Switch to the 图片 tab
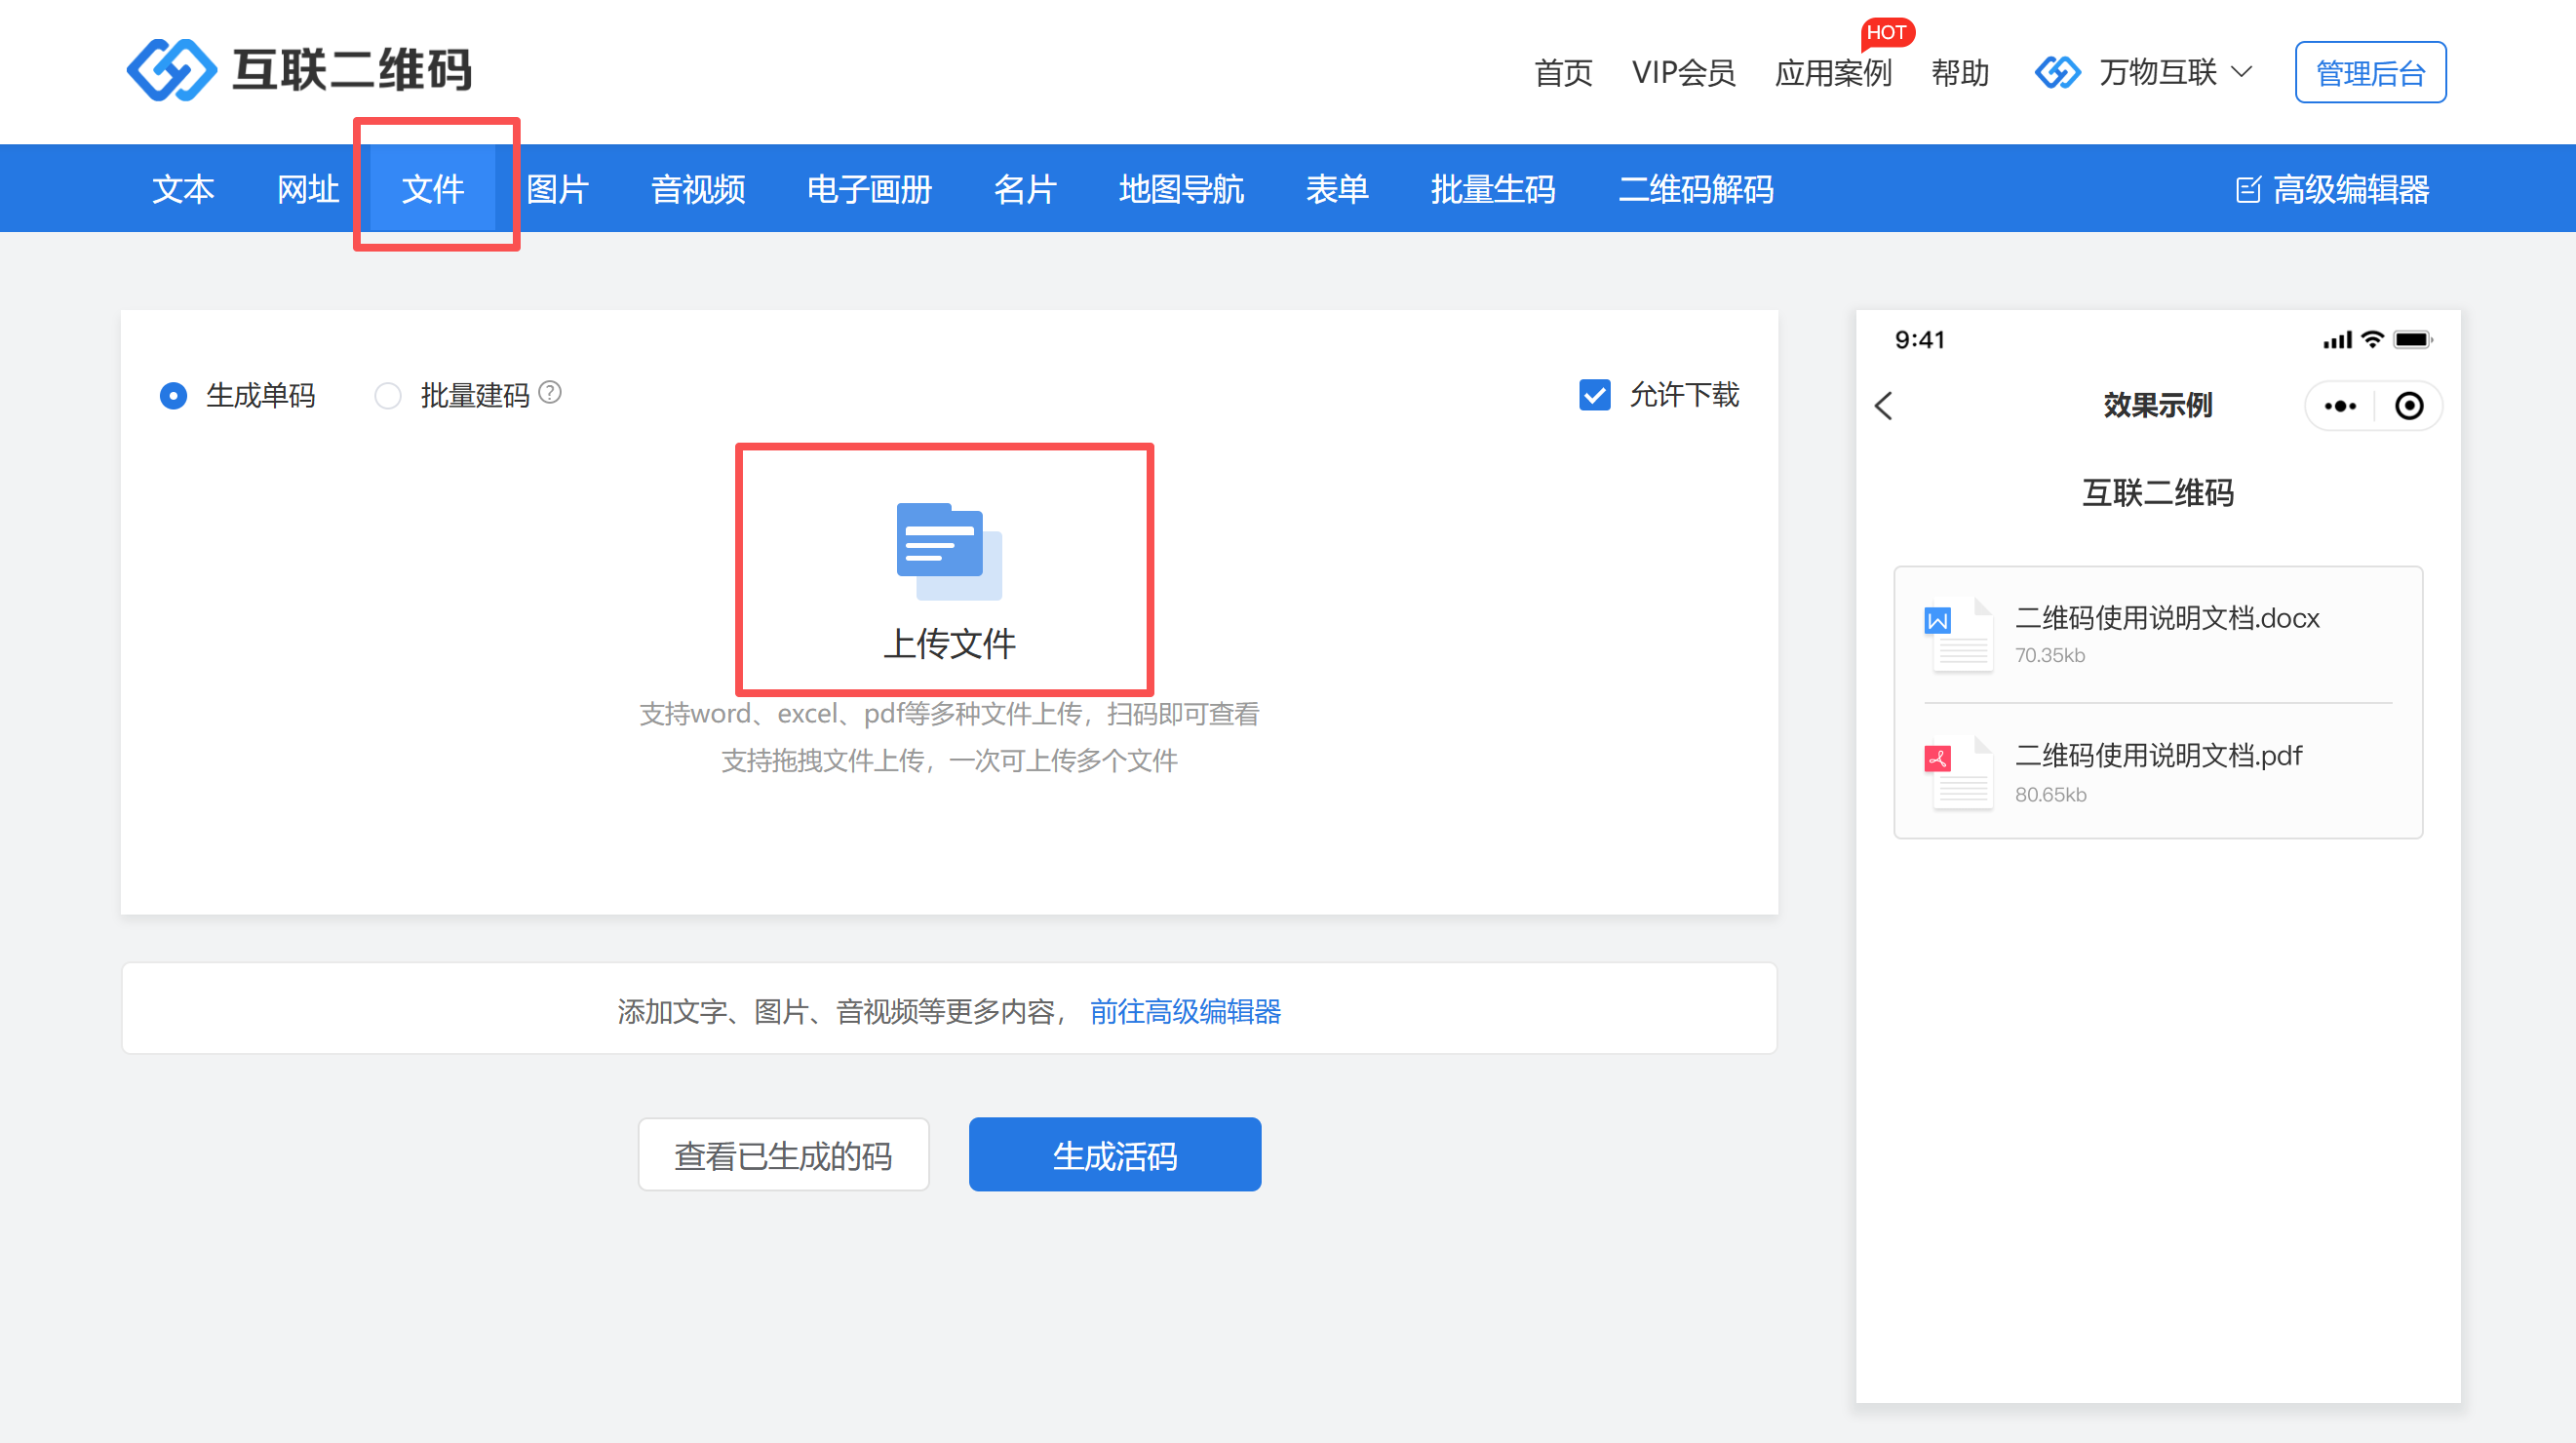Viewport: 2576px width, 1443px height. (x=557, y=189)
